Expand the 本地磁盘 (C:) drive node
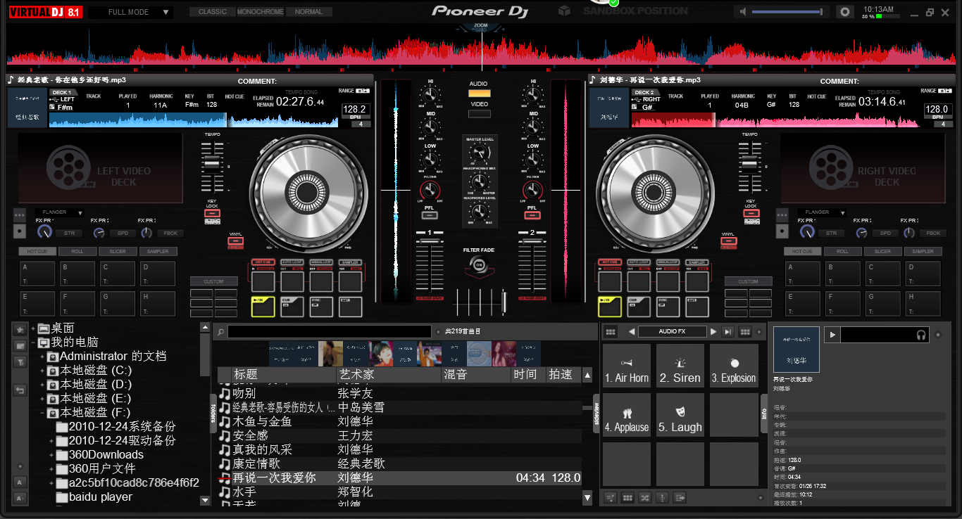The image size is (962, 519). click(42, 371)
